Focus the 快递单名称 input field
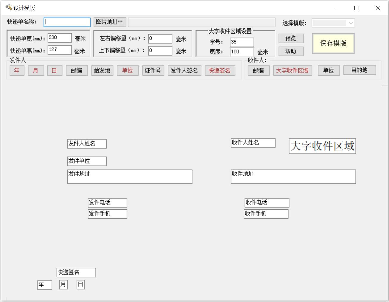 point(67,22)
